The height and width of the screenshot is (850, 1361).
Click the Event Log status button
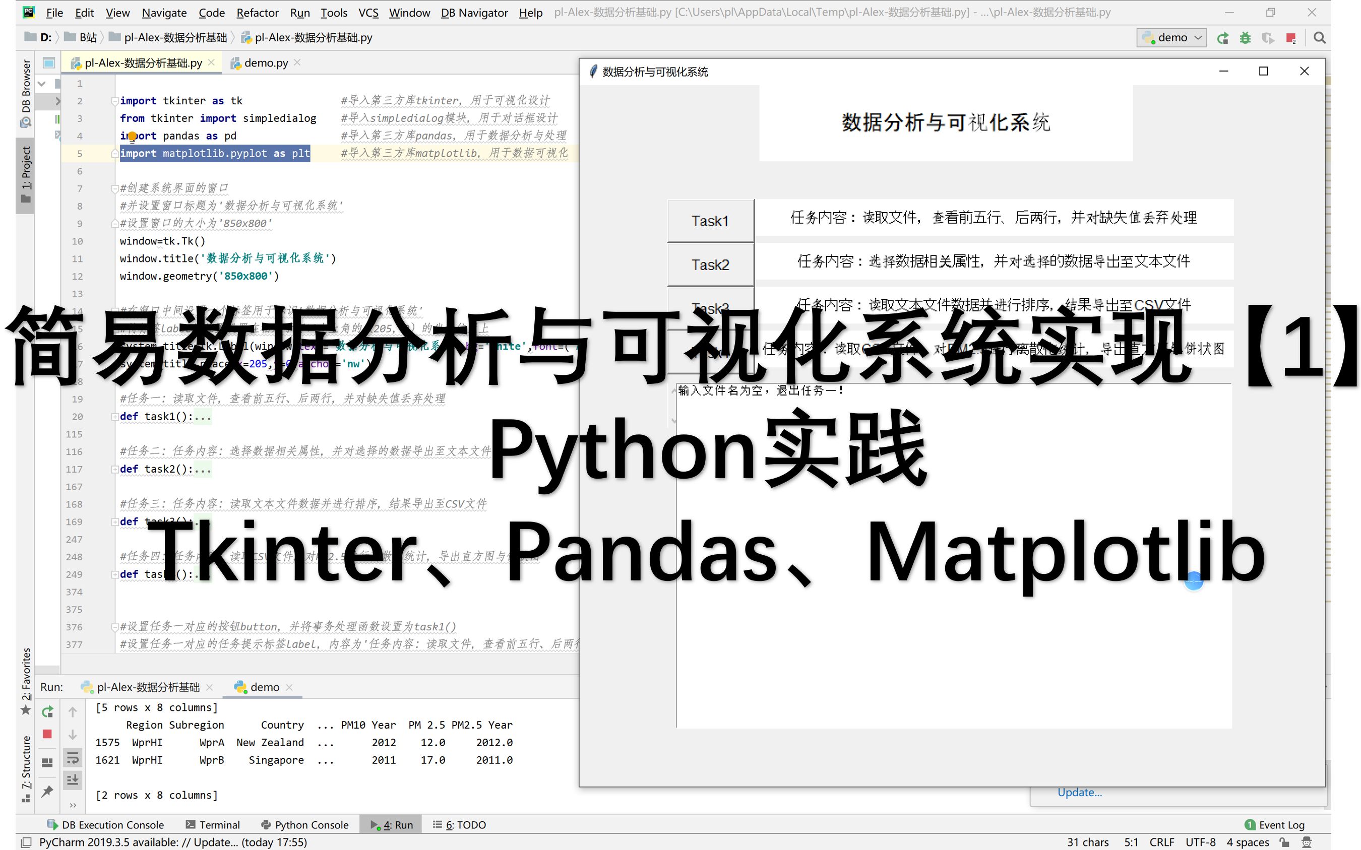point(1275,825)
